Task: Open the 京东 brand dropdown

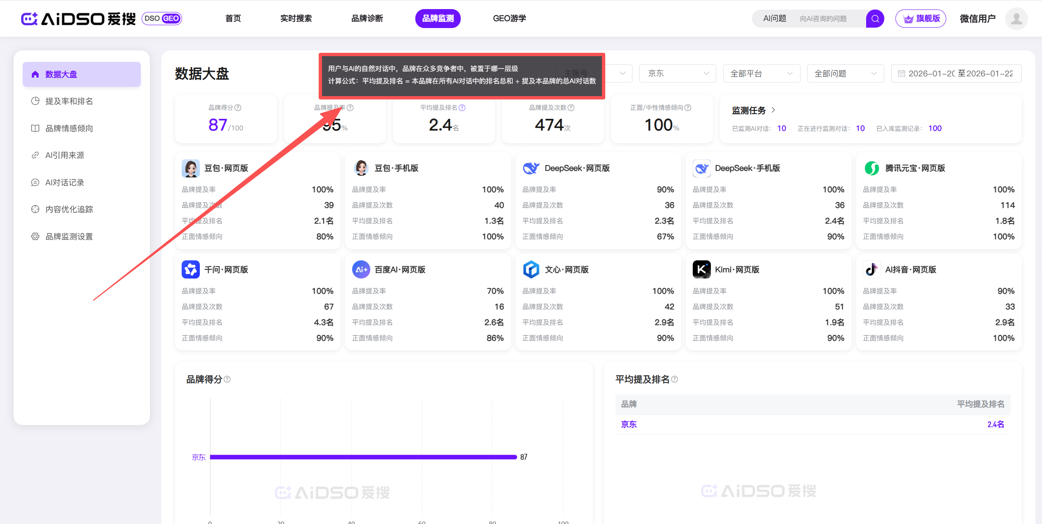Action: click(677, 73)
